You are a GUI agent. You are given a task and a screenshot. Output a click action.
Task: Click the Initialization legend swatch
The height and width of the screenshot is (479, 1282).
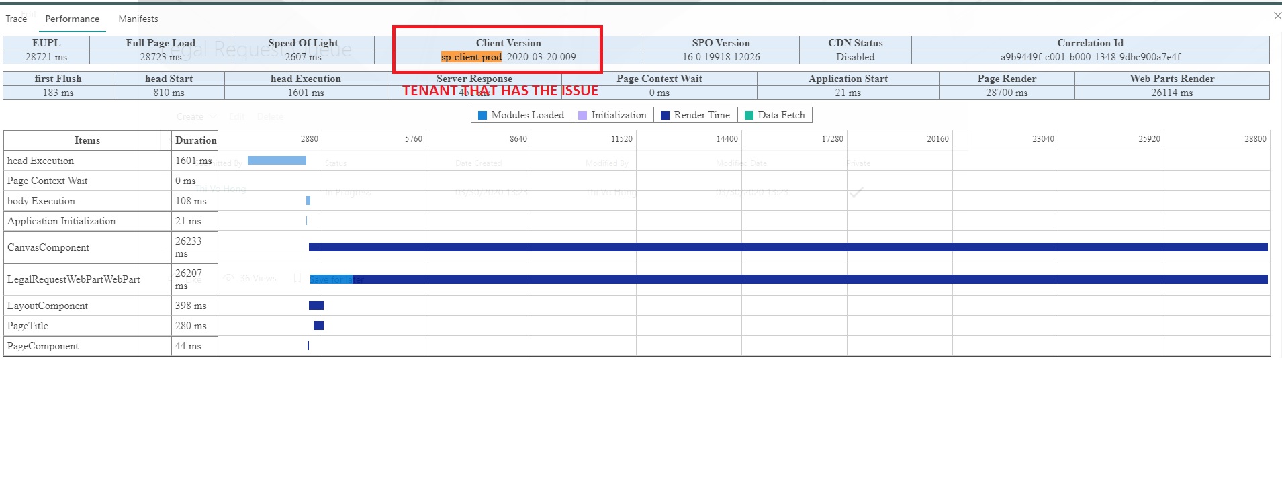[582, 116]
